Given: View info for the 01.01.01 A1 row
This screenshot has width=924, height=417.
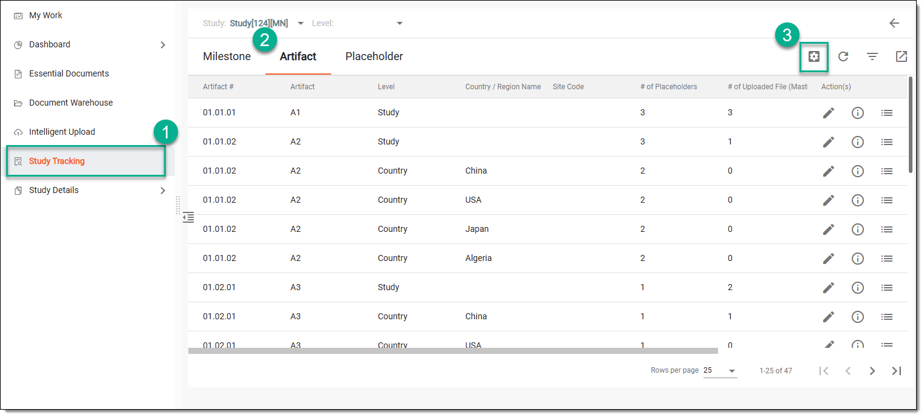Looking at the screenshot, I should click(858, 113).
